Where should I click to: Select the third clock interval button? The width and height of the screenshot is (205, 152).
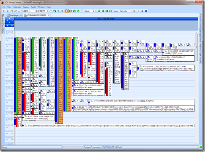point(74,11)
